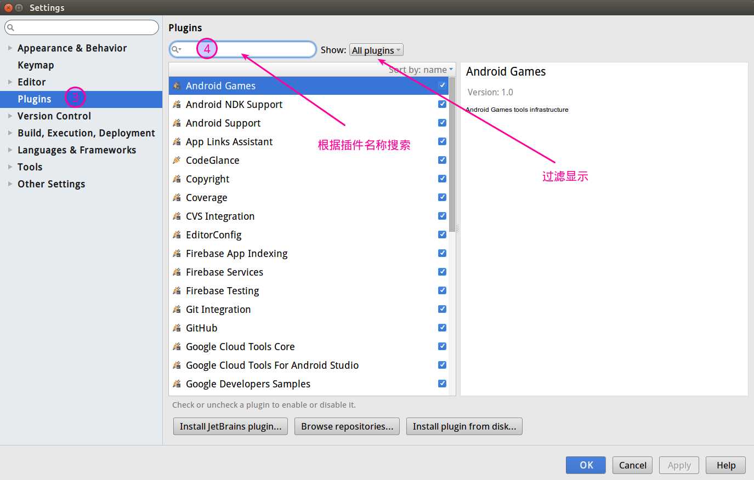Select the Firebase Services plugin row
This screenshot has width=754, height=480.
(309, 272)
